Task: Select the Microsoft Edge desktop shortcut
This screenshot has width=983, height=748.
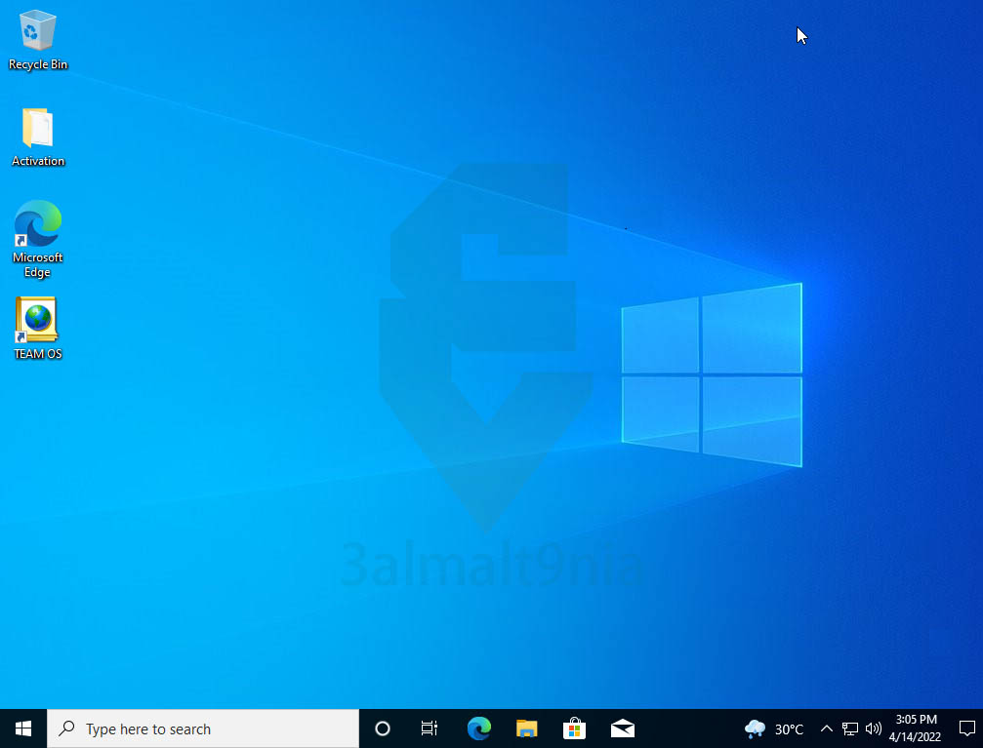Action: pos(38,239)
